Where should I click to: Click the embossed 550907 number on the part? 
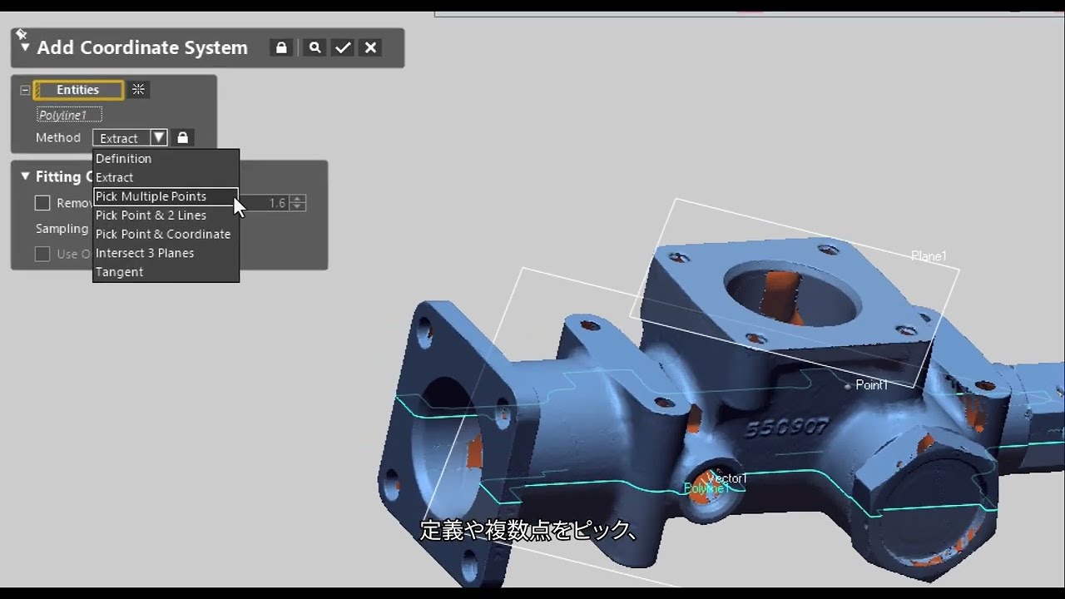click(x=786, y=428)
